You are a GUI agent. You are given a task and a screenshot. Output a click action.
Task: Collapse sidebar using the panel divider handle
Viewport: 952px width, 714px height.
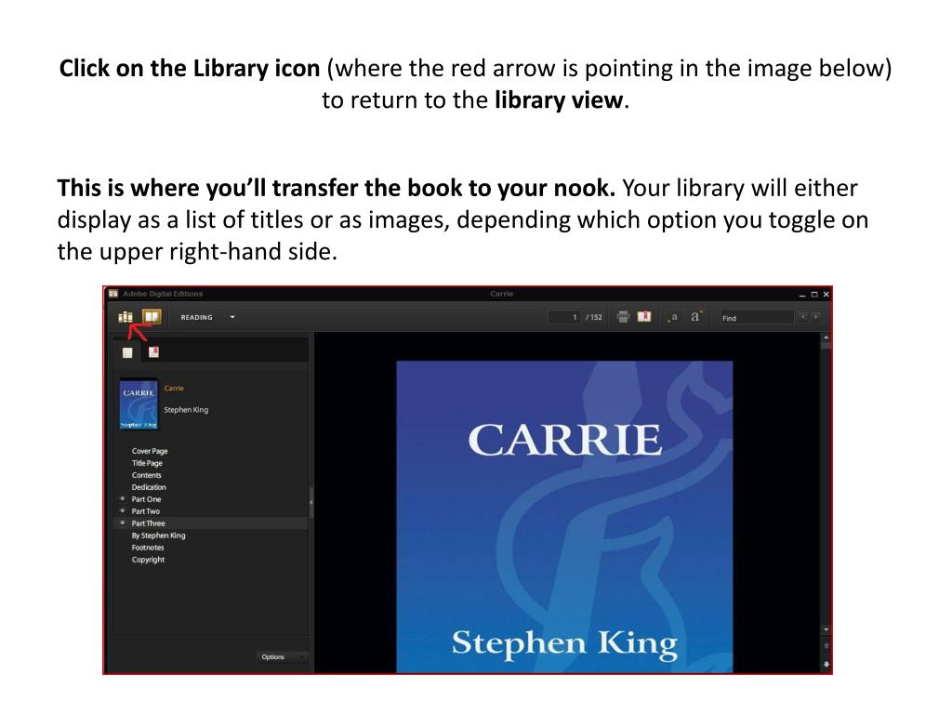[x=311, y=502]
